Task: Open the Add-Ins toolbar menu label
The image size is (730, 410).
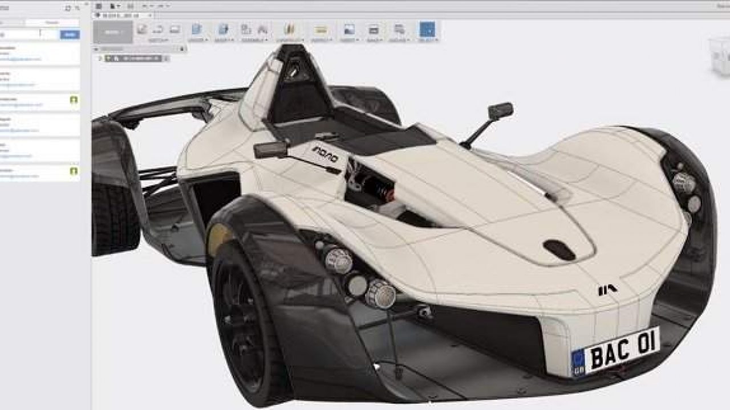Action: tap(399, 40)
